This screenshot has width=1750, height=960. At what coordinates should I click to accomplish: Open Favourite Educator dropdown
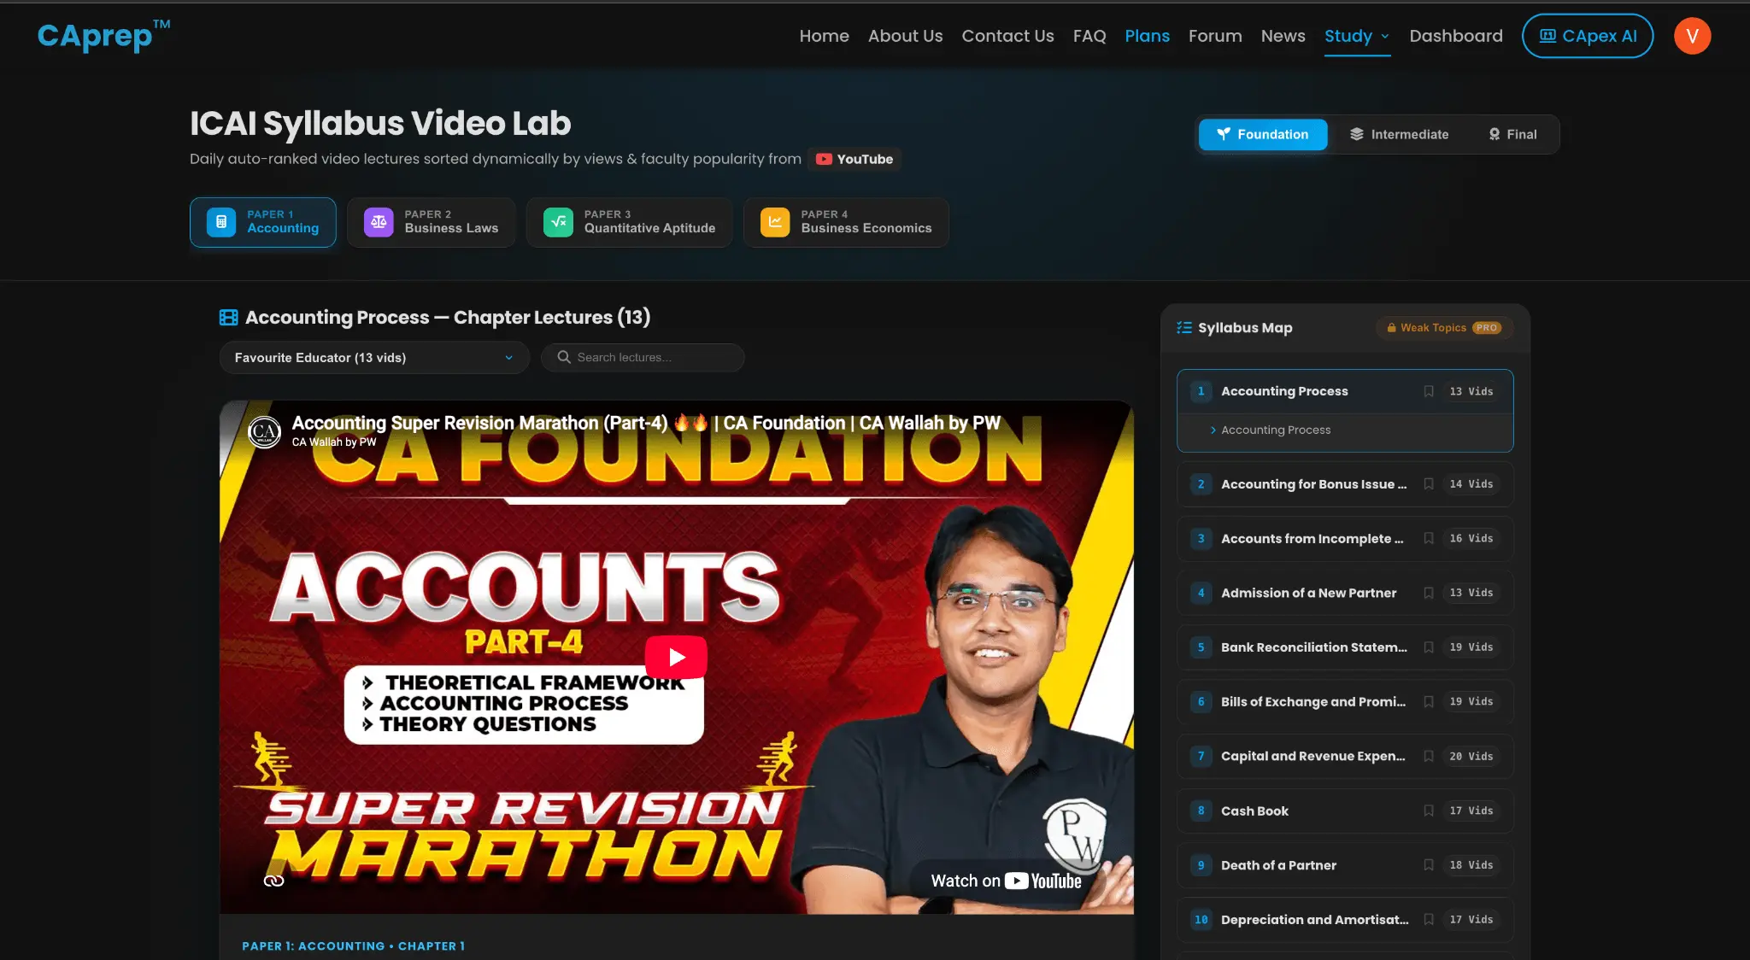374,358
